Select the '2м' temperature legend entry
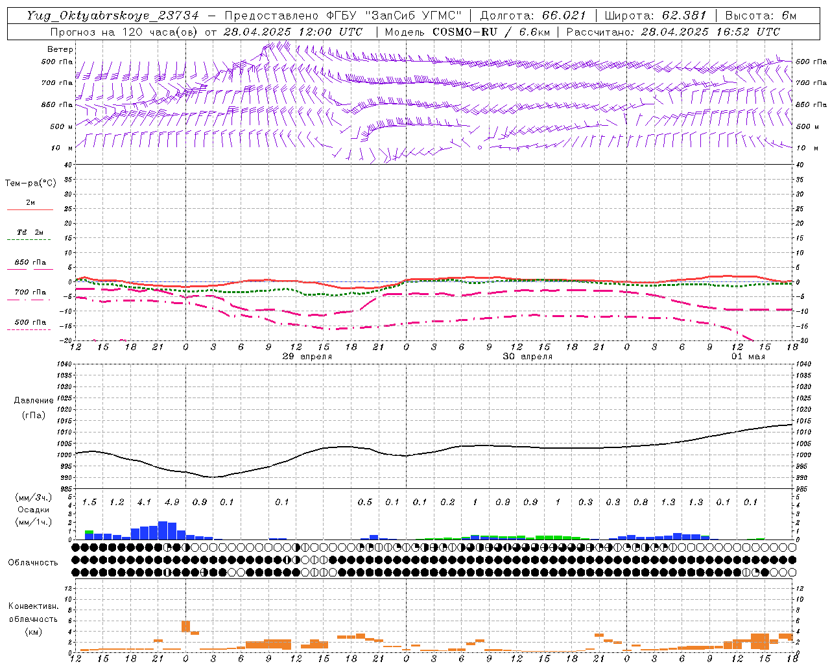The width and height of the screenshot is (830, 664). [30, 203]
